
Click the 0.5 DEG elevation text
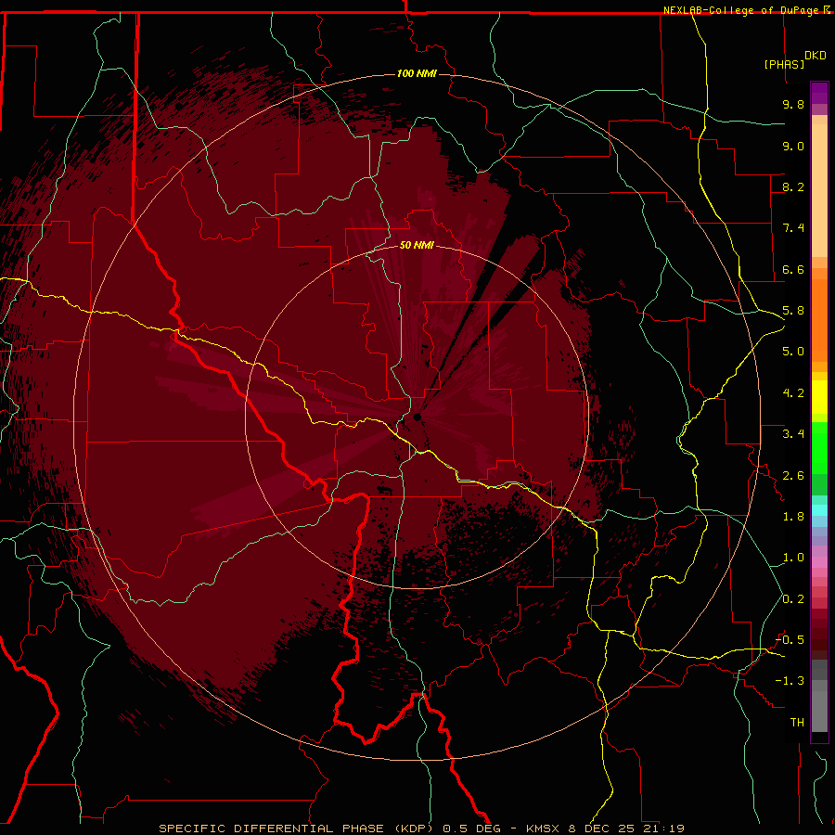click(x=472, y=829)
